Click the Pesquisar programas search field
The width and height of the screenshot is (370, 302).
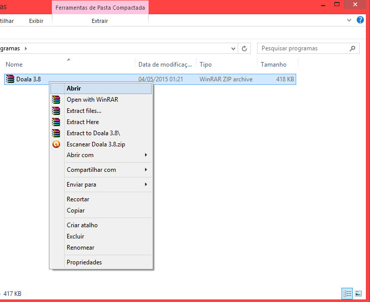point(300,49)
